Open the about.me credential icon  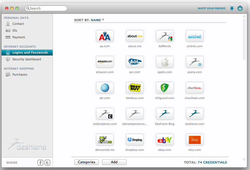135,36
